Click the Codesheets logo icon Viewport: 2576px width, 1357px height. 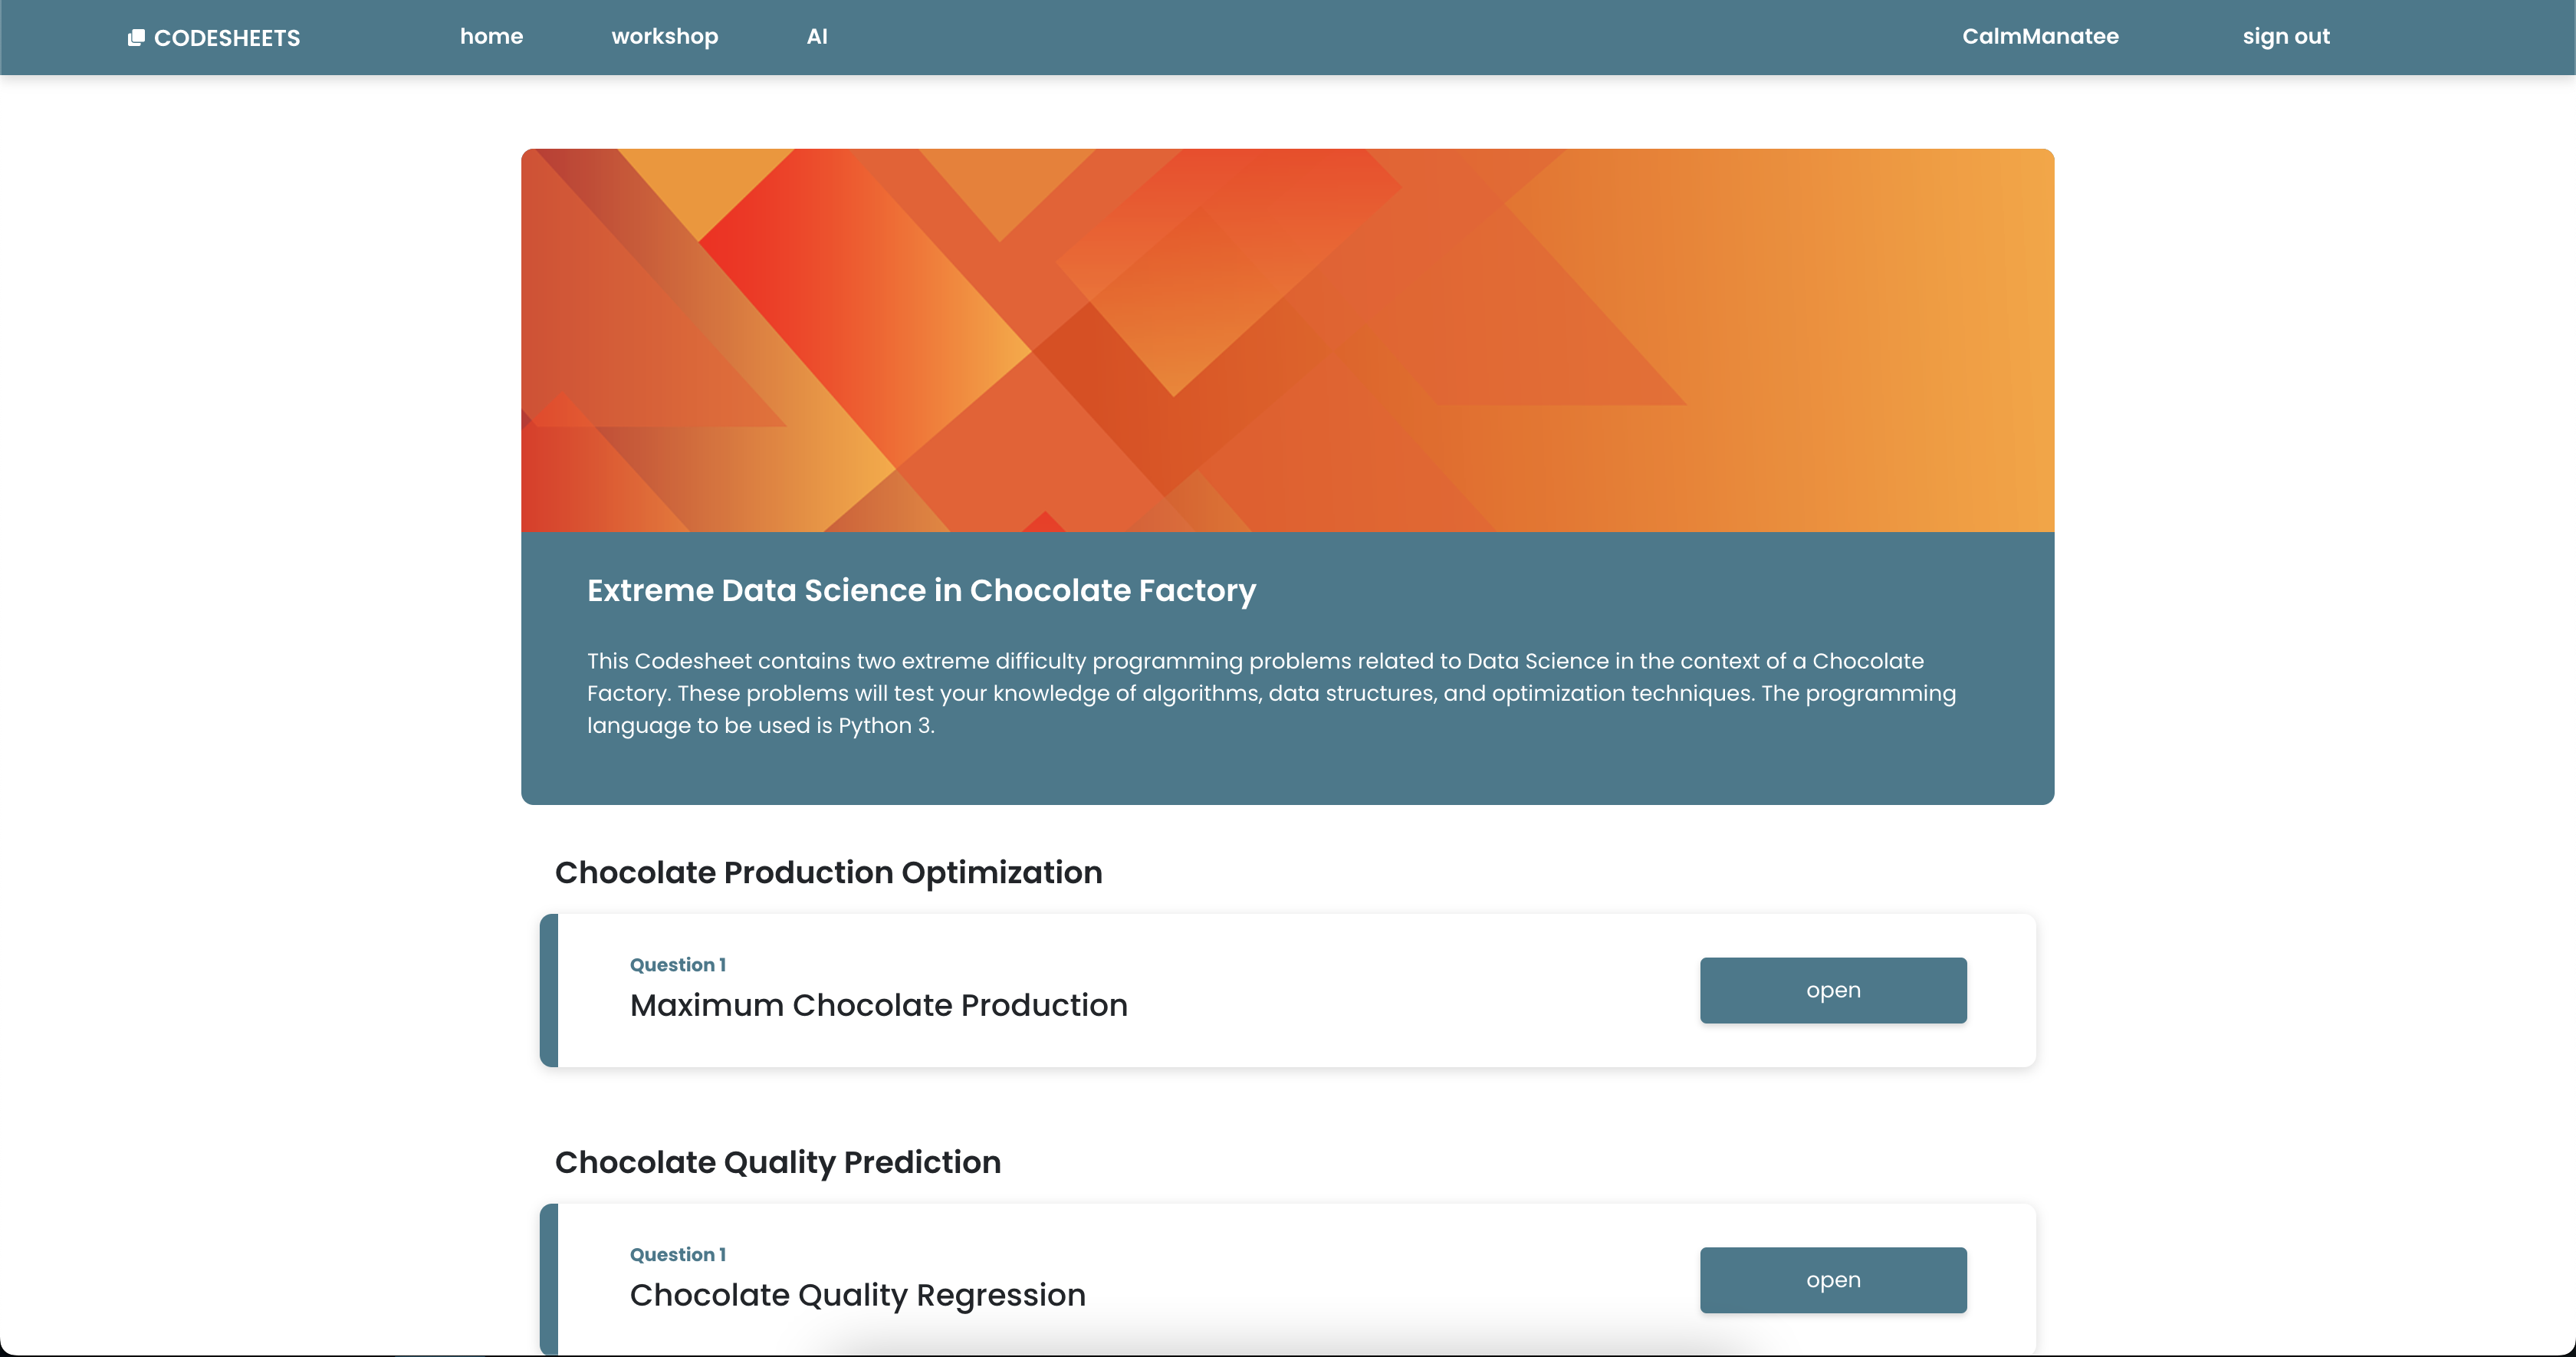(x=136, y=38)
